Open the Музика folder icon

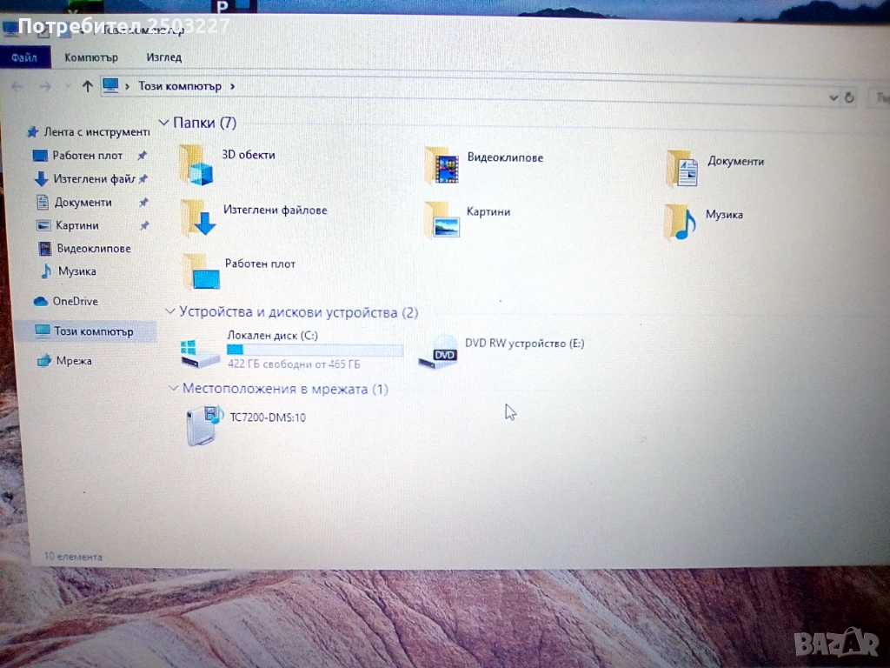(680, 222)
